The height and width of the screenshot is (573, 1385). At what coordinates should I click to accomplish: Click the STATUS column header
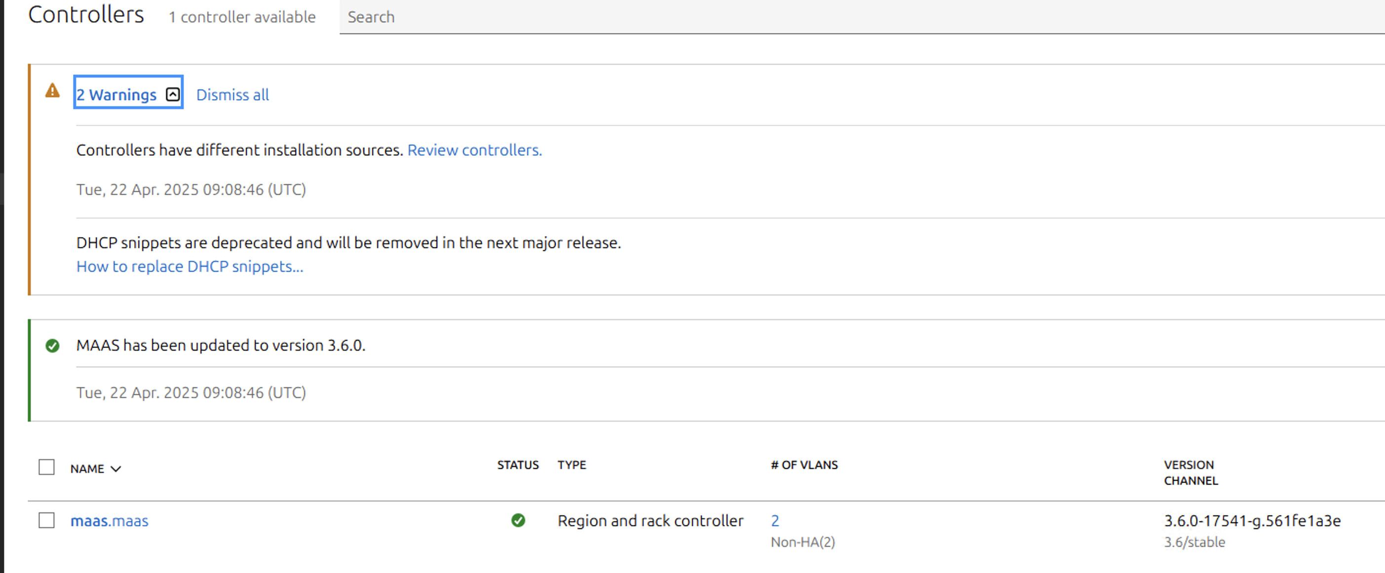[x=517, y=465]
